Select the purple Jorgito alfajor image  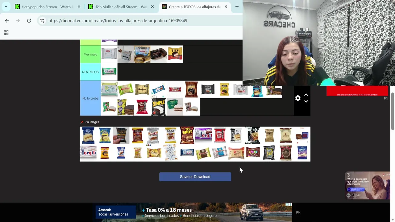[203, 135]
